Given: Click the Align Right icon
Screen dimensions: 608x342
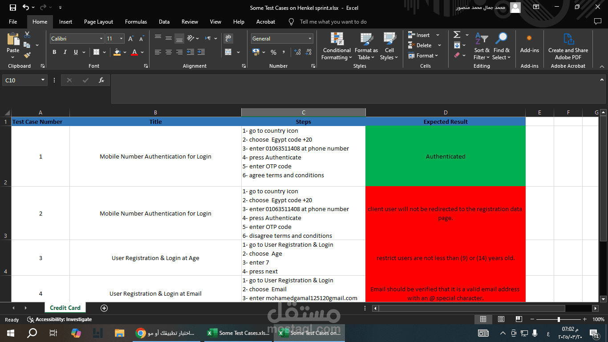Looking at the screenshot, I should tap(179, 52).
